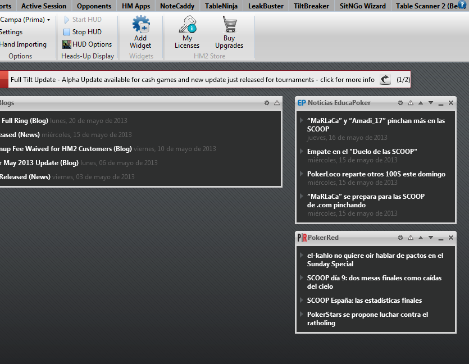Open Noticias EducaPoker widget settings gear

[400, 103]
